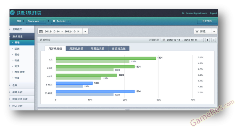Click the filter funnel icon
Screen dimensions: 237x129
point(197,32)
